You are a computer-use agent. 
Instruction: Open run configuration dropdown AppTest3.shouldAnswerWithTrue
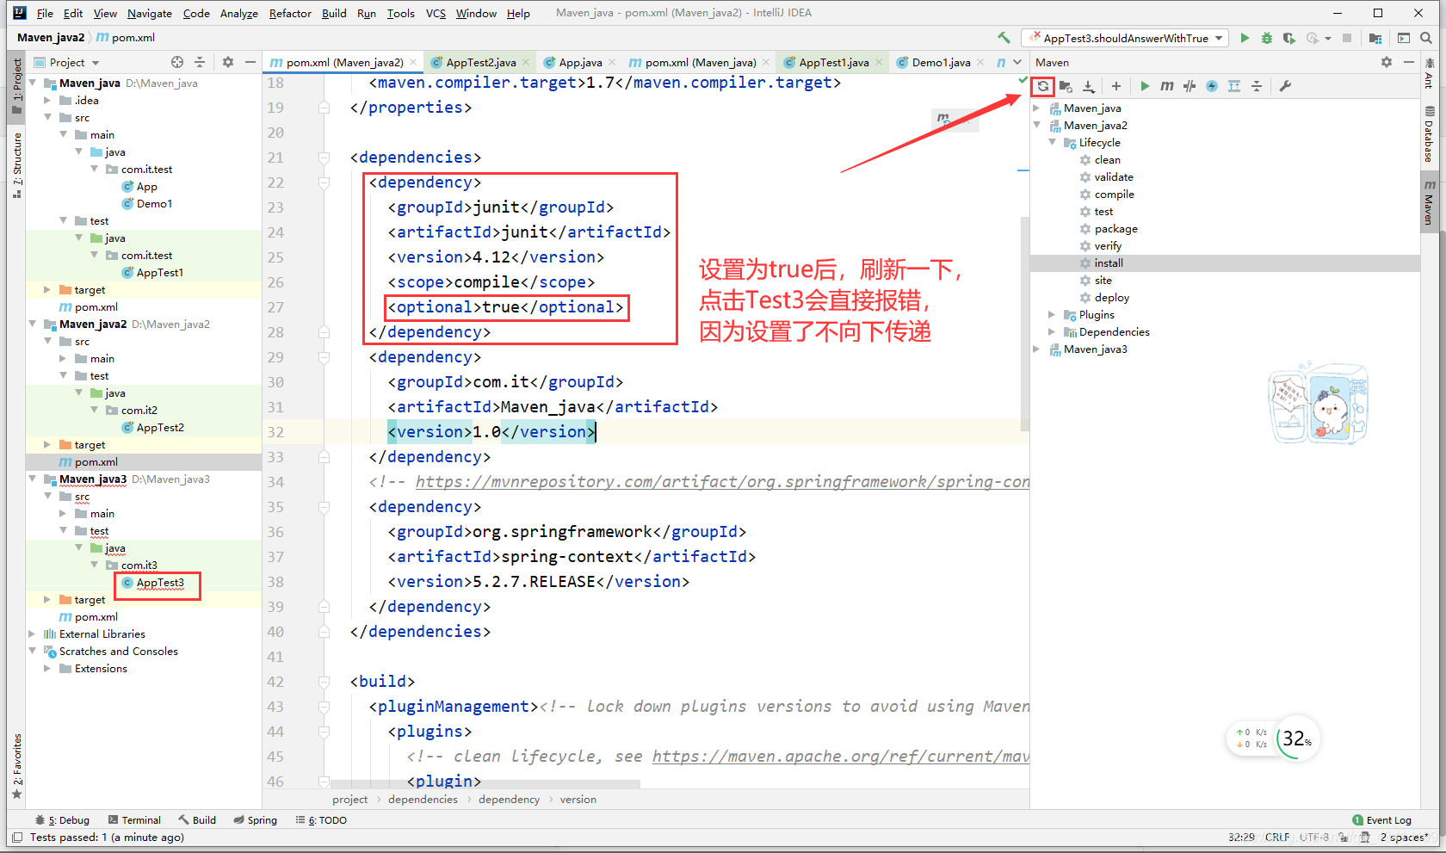pyautogui.click(x=1125, y=38)
